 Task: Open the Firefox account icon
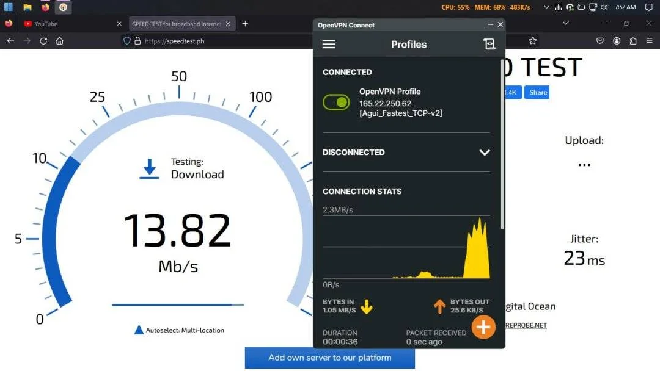pos(617,41)
